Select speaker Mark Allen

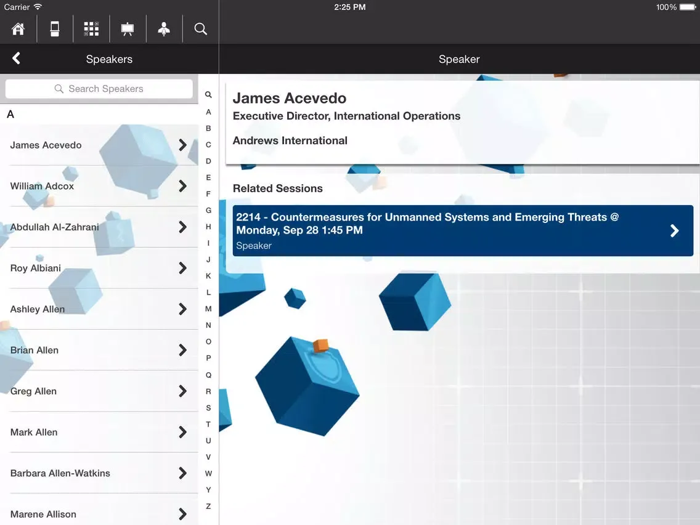pyautogui.click(x=99, y=432)
